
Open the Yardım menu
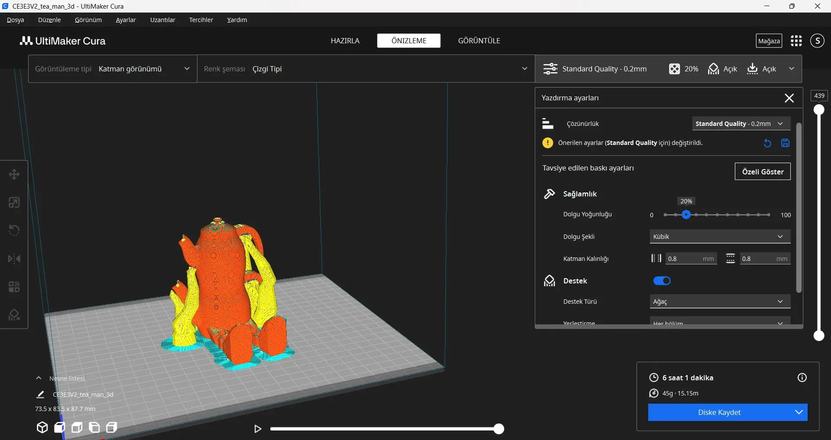[237, 20]
